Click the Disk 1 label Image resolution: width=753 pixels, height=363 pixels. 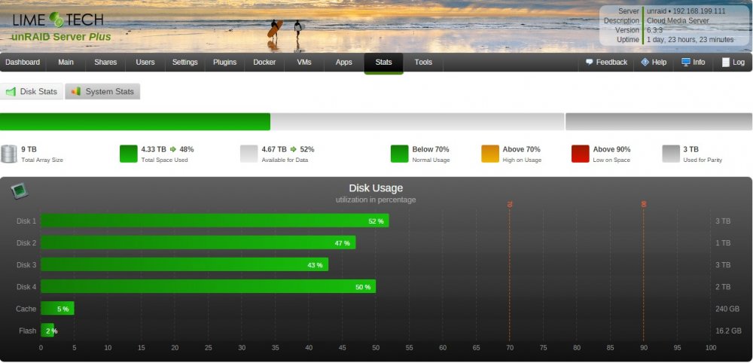click(x=26, y=221)
